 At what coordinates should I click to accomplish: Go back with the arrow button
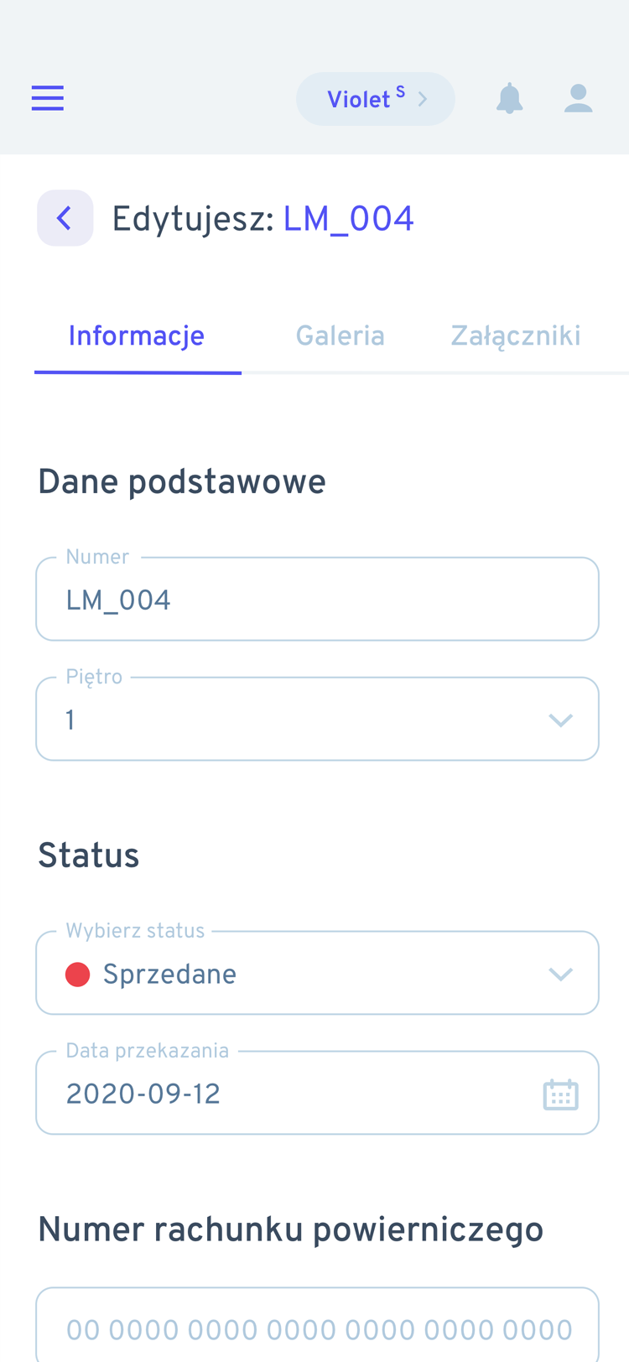tap(65, 218)
